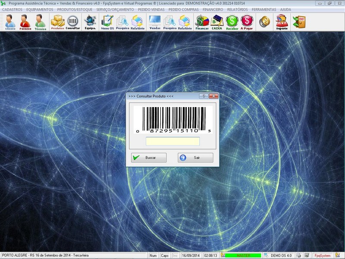The image size is (345, 259).
Task: Open the Técnico technician icon
Action: [x=40, y=22]
